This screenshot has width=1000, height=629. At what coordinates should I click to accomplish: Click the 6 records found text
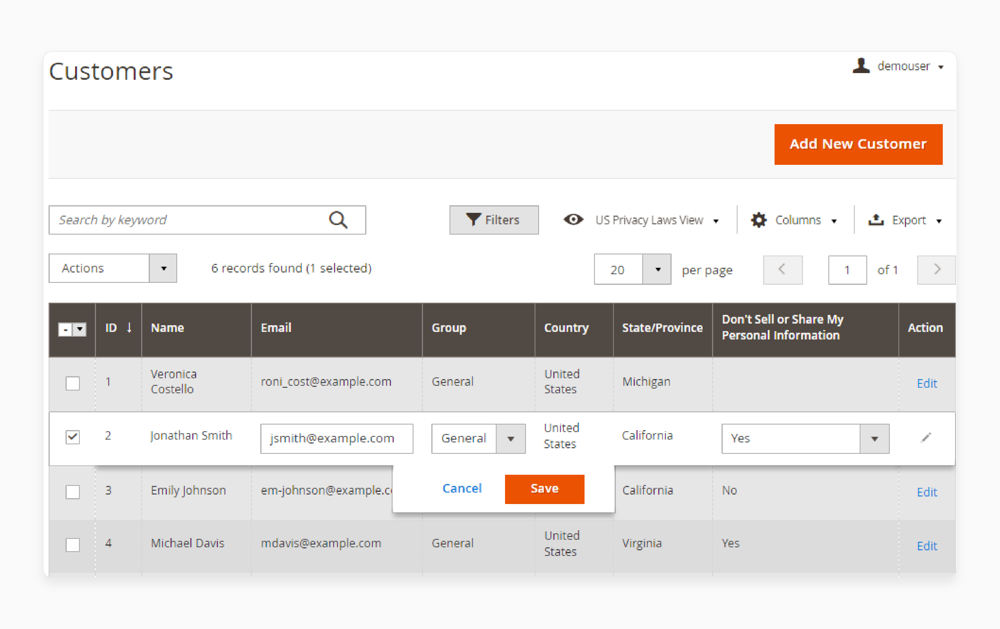tap(291, 268)
